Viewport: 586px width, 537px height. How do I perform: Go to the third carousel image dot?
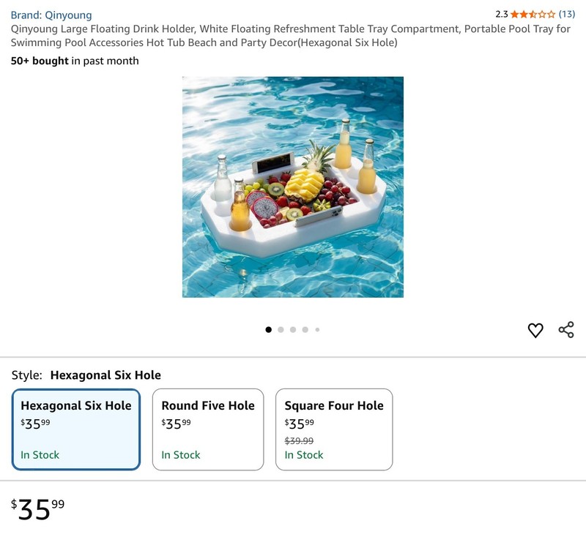coord(293,329)
